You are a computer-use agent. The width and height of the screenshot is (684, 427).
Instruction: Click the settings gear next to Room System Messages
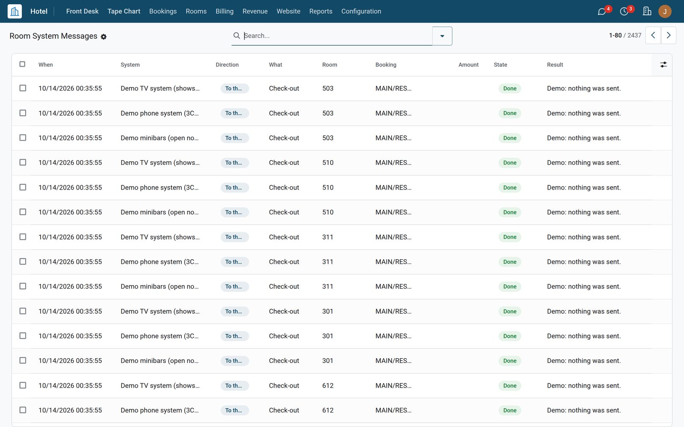pyautogui.click(x=103, y=37)
